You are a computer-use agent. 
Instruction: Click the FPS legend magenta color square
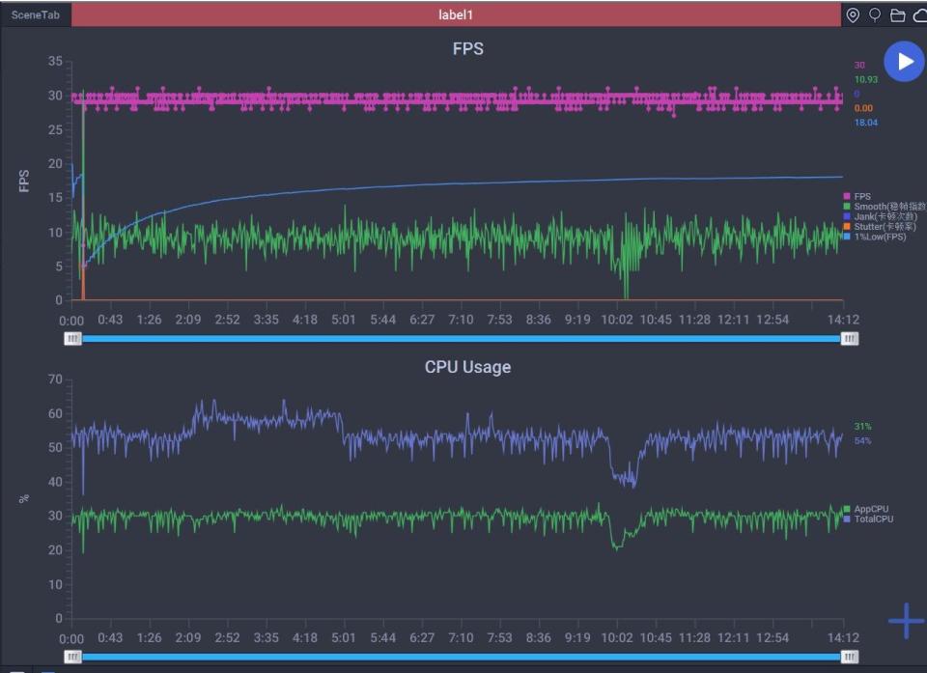(847, 196)
